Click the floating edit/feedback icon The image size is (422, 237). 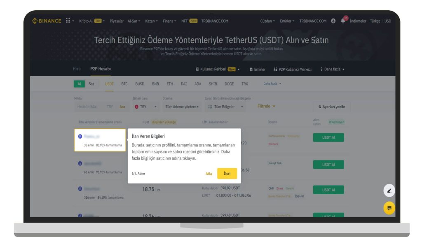(x=389, y=191)
